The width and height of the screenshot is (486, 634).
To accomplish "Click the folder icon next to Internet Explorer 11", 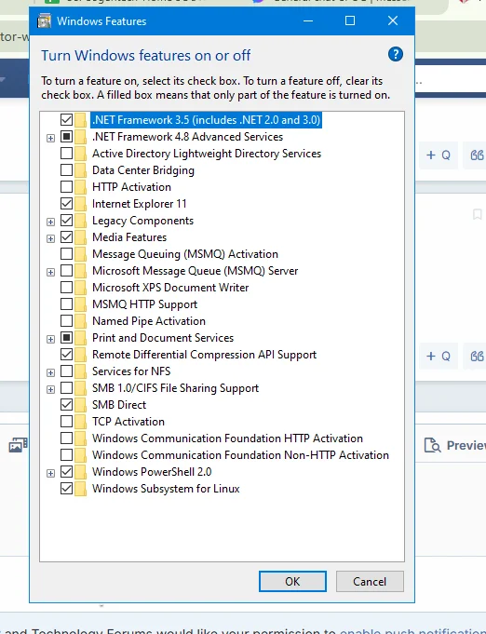I will point(80,204).
